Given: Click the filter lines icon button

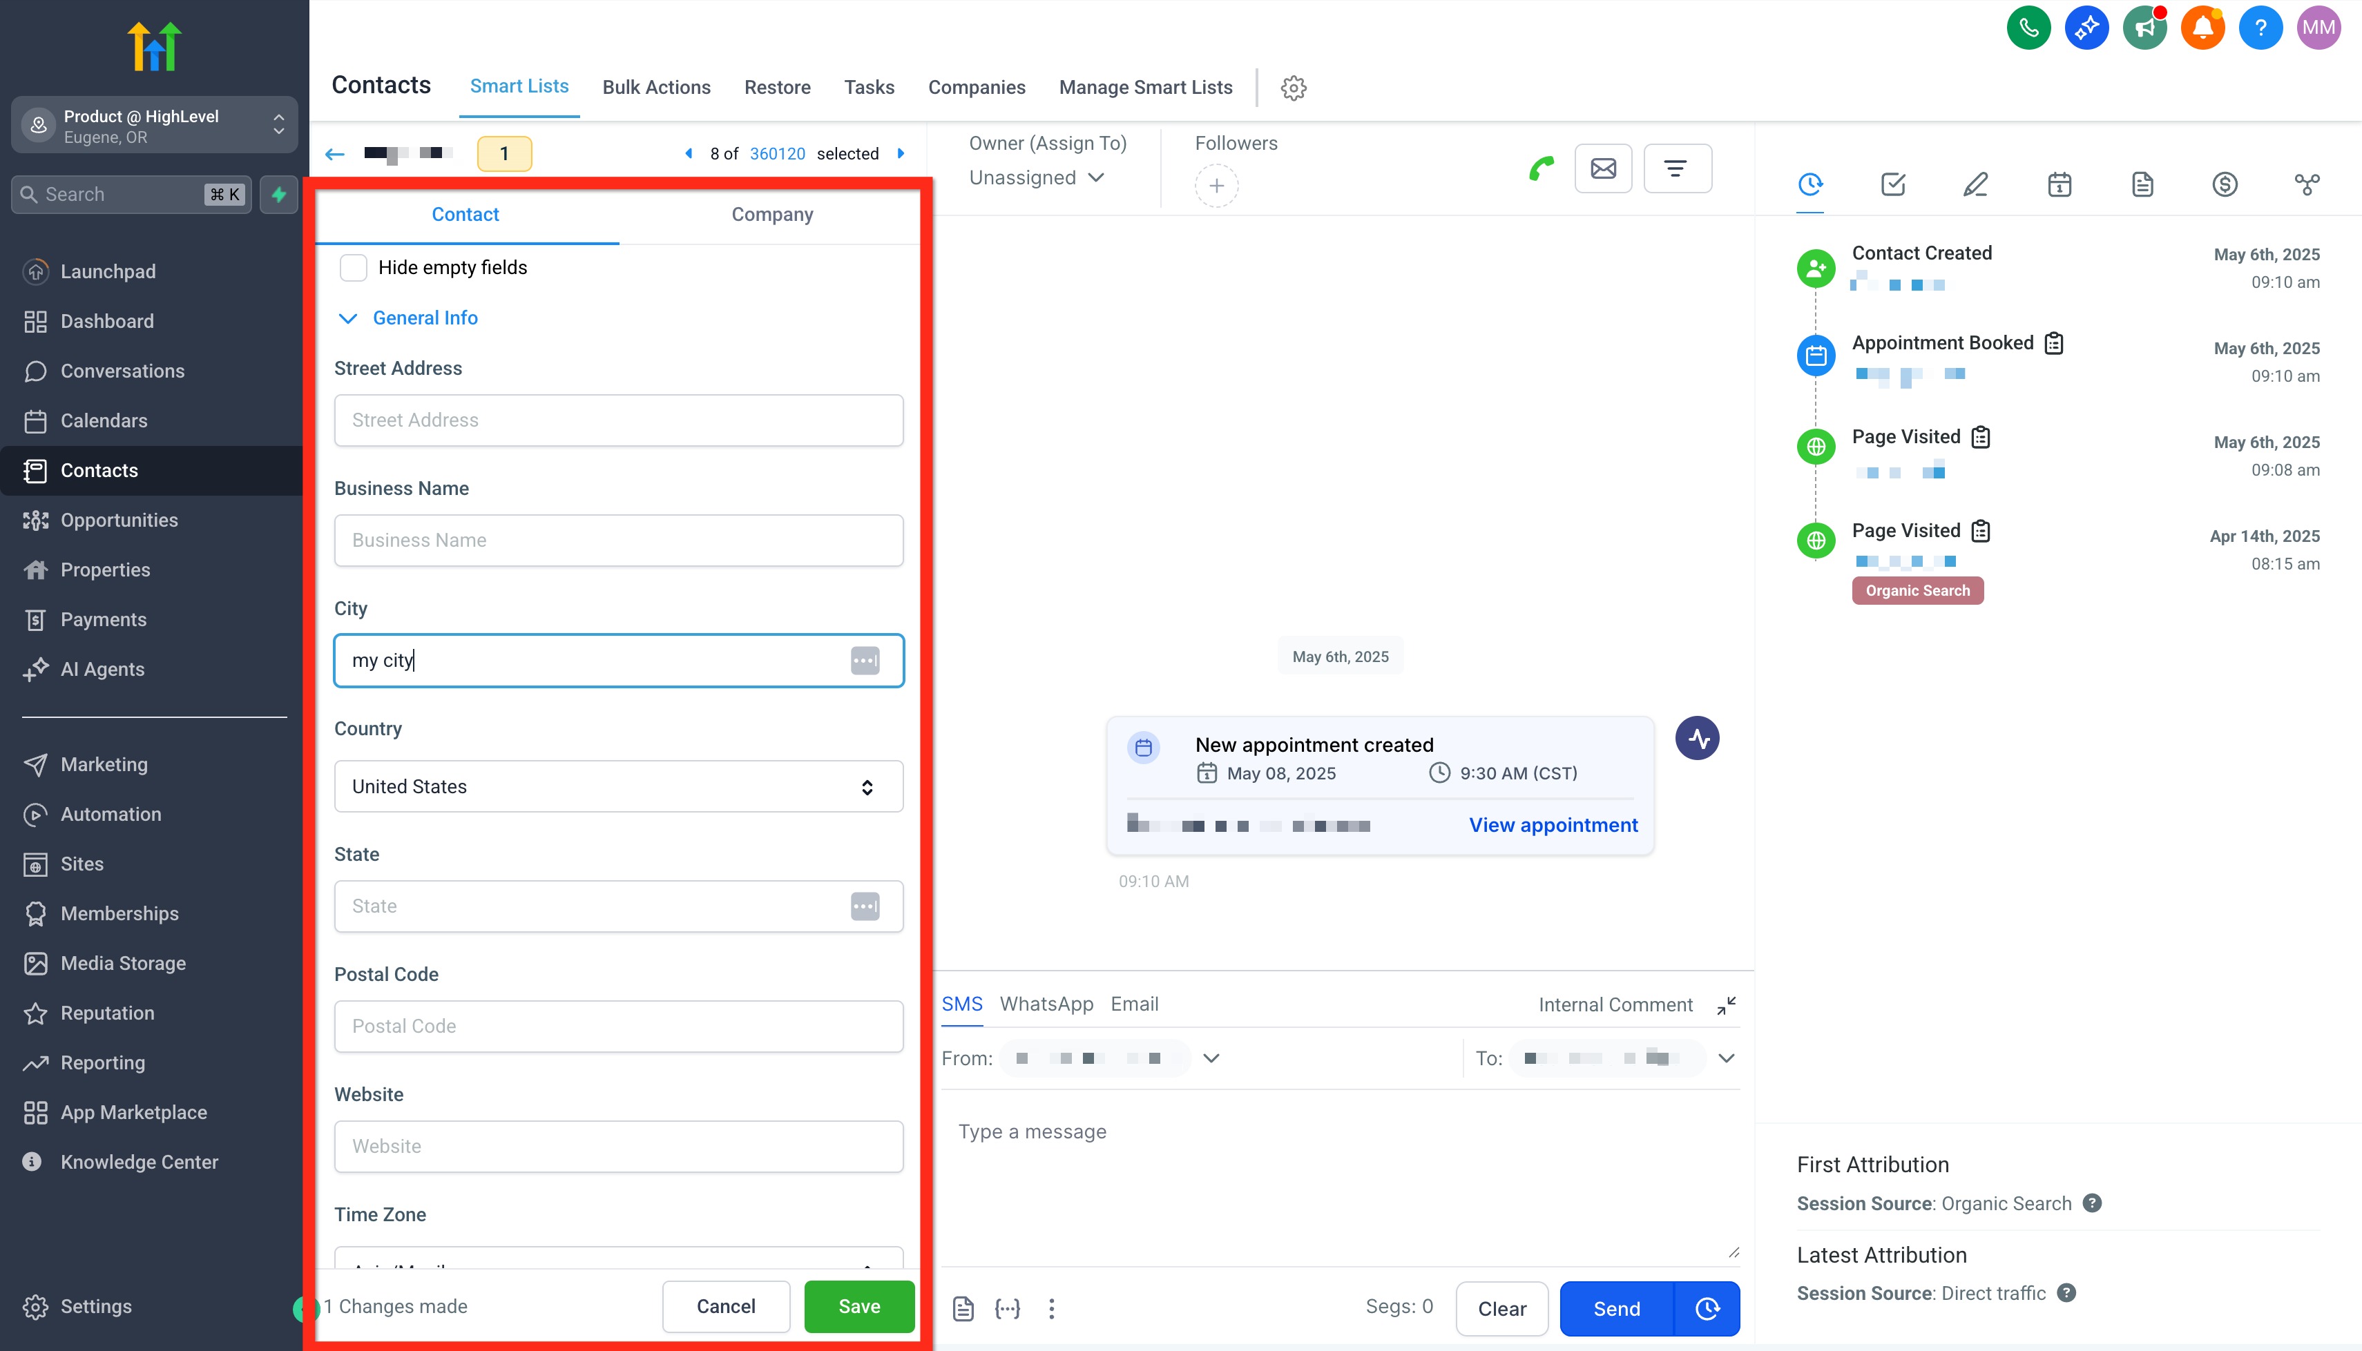Looking at the screenshot, I should 1676,169.
